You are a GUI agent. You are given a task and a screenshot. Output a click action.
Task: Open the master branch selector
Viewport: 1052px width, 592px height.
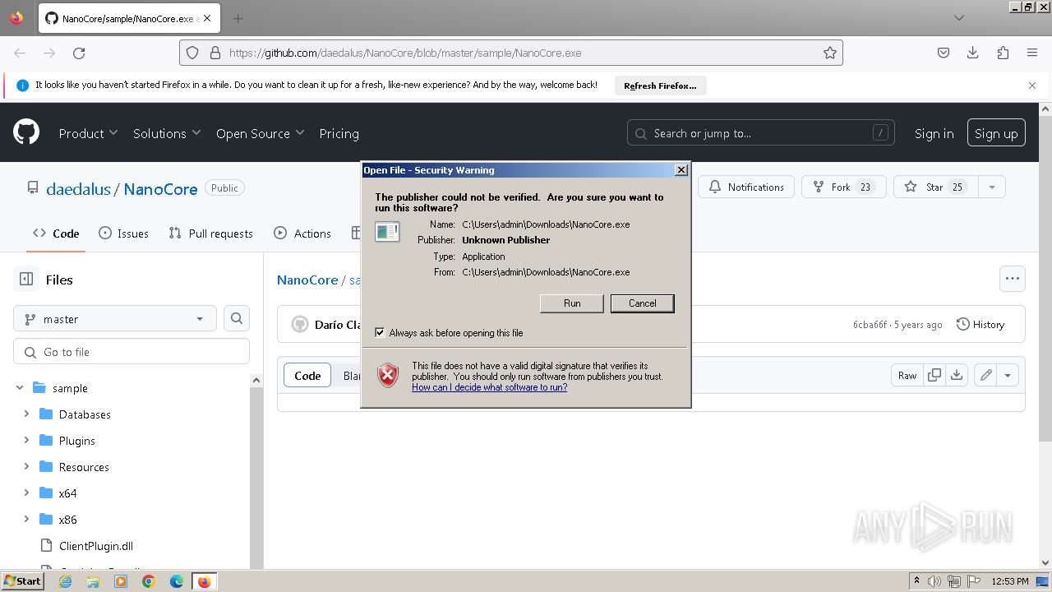(115, 318)
